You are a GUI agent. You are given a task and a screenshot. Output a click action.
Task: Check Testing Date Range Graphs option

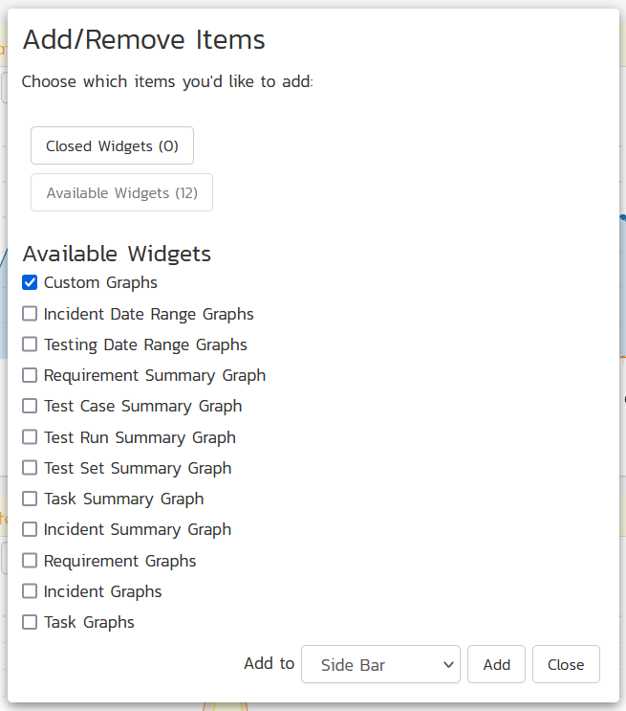(30, 344)
